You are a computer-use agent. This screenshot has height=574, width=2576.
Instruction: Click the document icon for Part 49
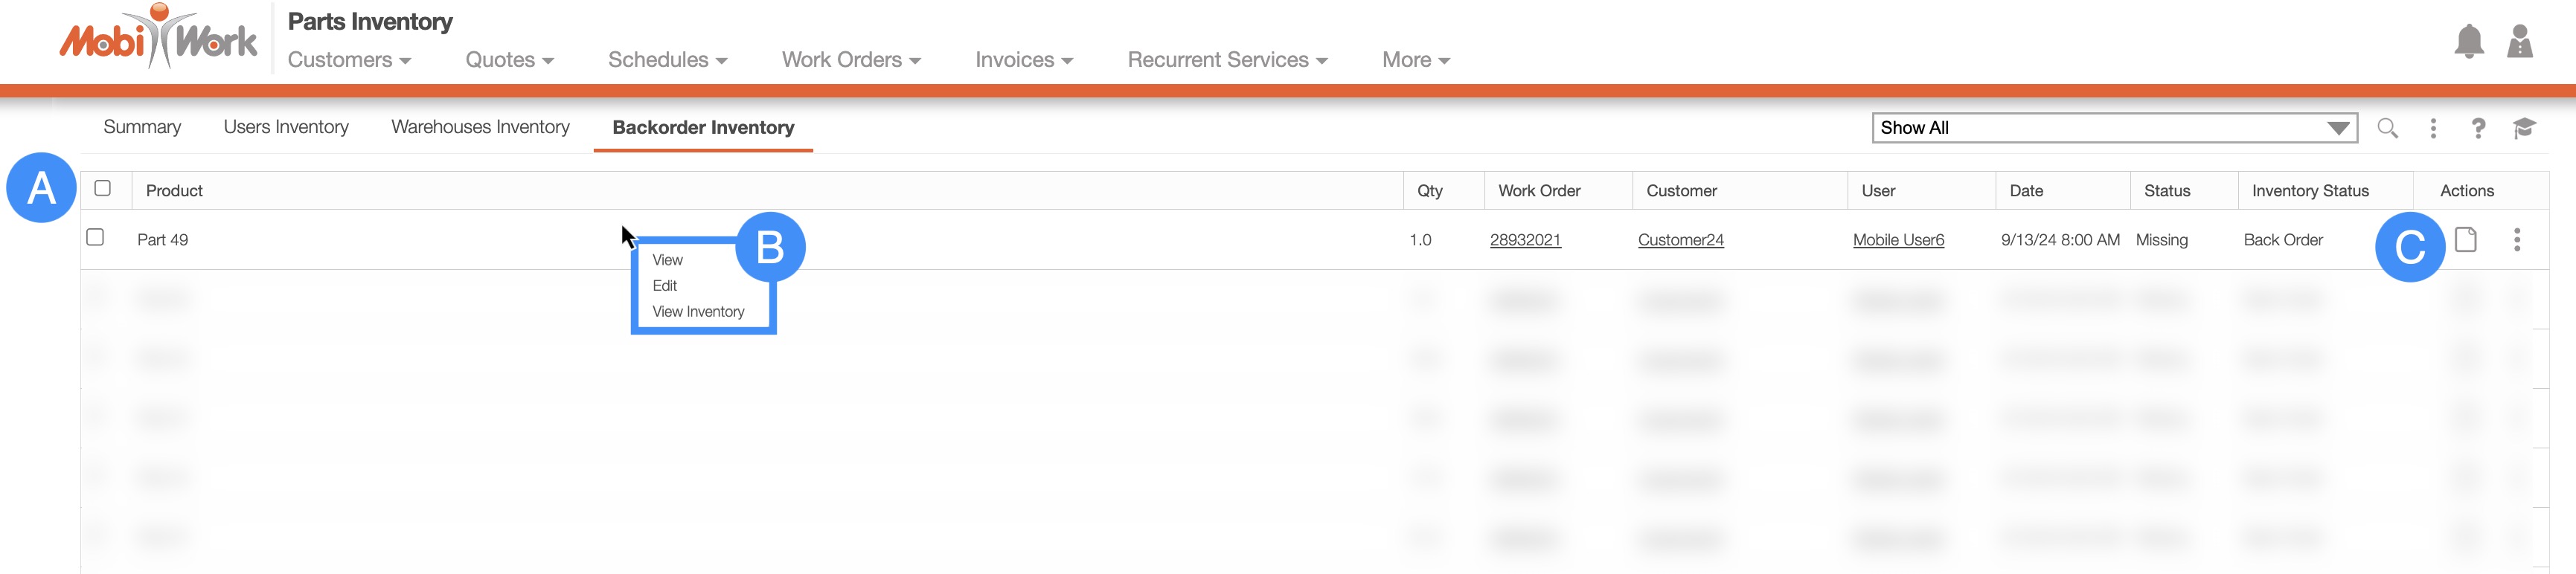pyautogui.click(x=2465, y=240)
